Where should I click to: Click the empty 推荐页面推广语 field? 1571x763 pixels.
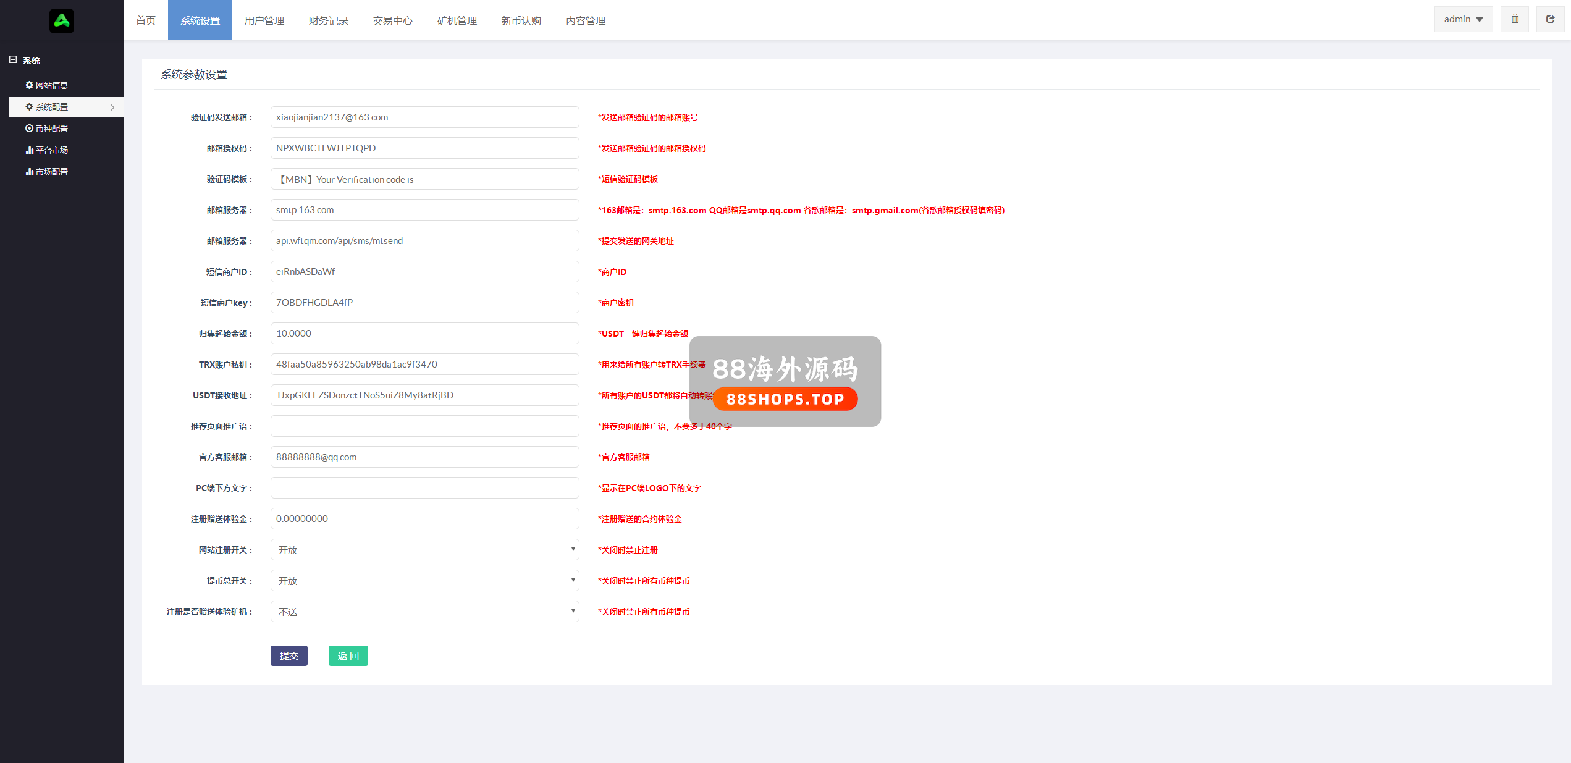pyautogui.click(x=424, y=426)
